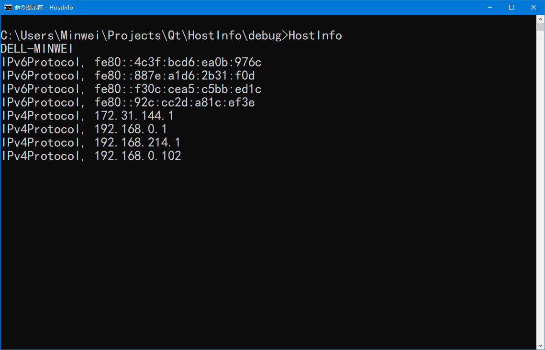Click the window title text HostInfo
545x350 pixels.
coord(61,7)
